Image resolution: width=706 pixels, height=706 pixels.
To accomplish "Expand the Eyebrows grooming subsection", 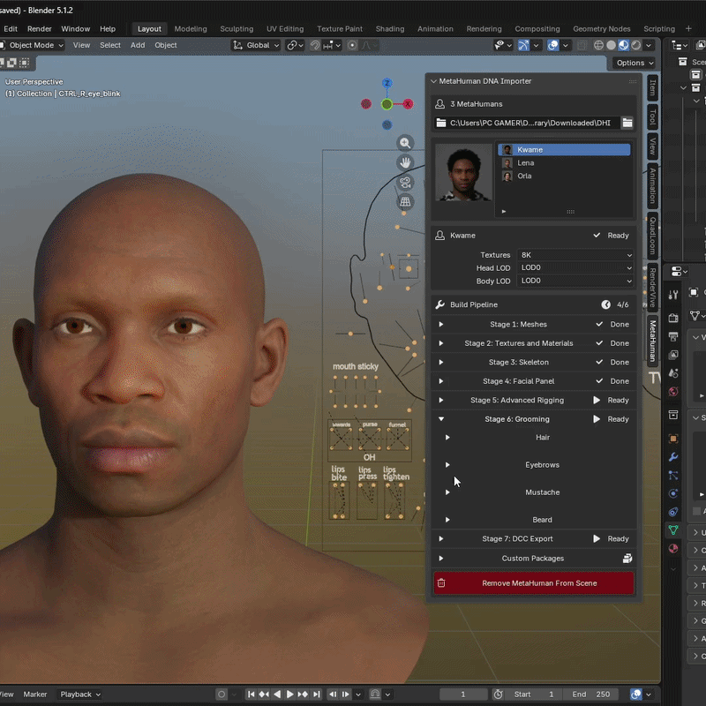I will [447, 465].
